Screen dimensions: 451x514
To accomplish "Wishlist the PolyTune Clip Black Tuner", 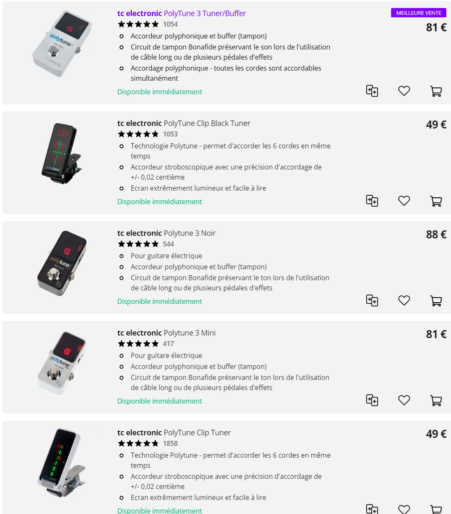I will 404,201.
